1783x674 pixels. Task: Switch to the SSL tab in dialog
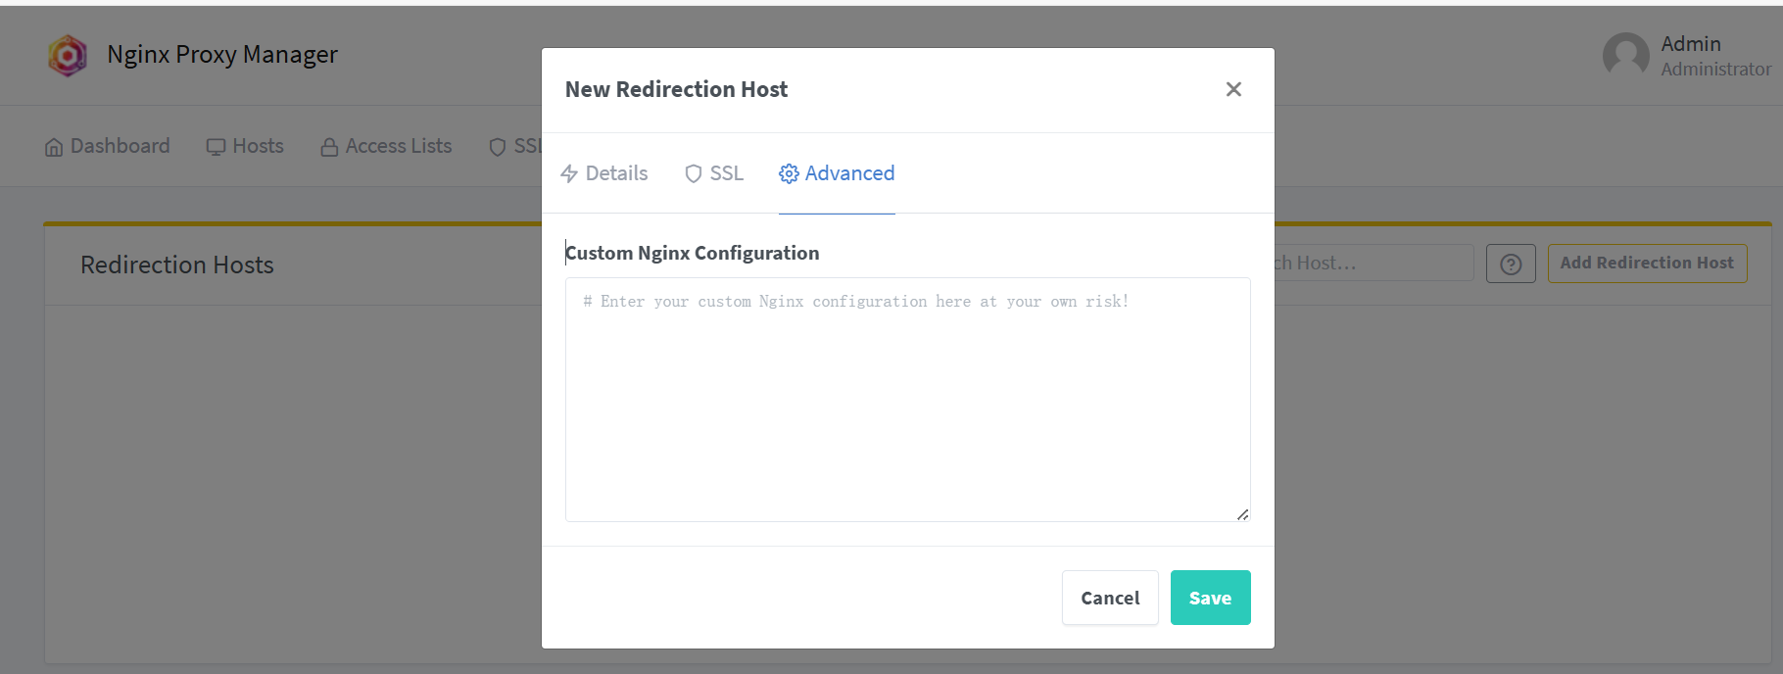point(714,173)
